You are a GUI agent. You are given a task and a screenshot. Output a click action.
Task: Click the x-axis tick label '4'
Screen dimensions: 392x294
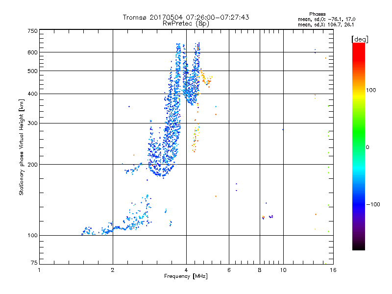(186, 270)
